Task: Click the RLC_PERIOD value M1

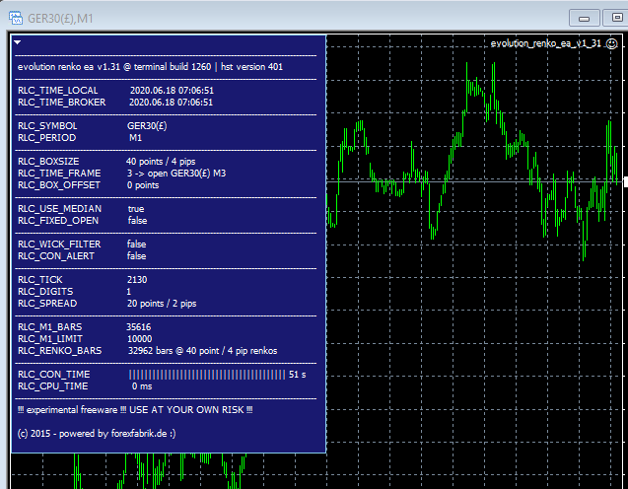Action: point(135,138)
